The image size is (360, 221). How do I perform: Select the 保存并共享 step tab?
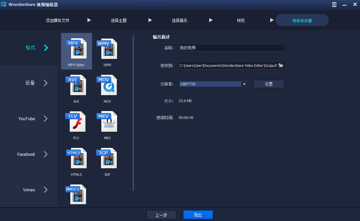[302, 20]
